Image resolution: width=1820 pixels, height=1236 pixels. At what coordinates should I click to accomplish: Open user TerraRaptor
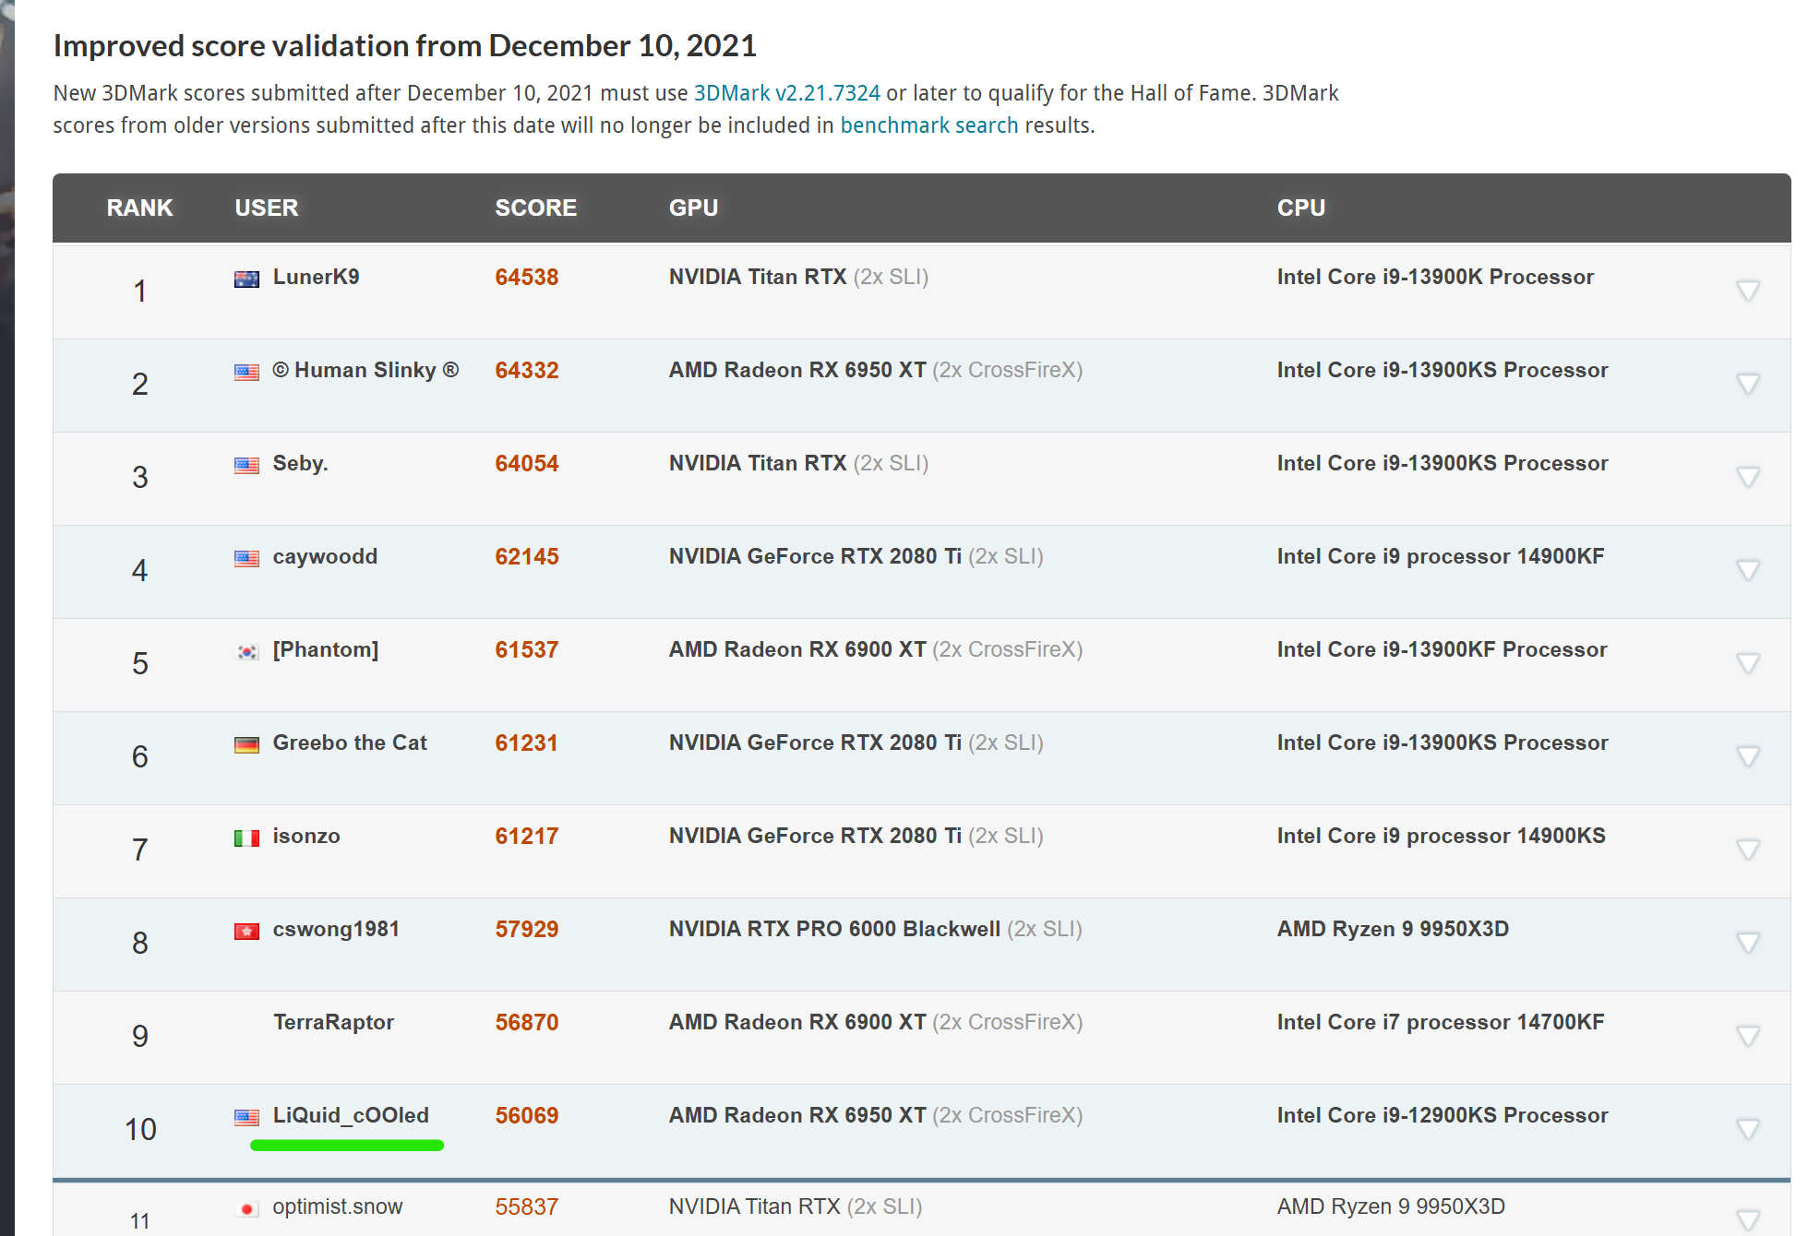tap(333, 1022)
